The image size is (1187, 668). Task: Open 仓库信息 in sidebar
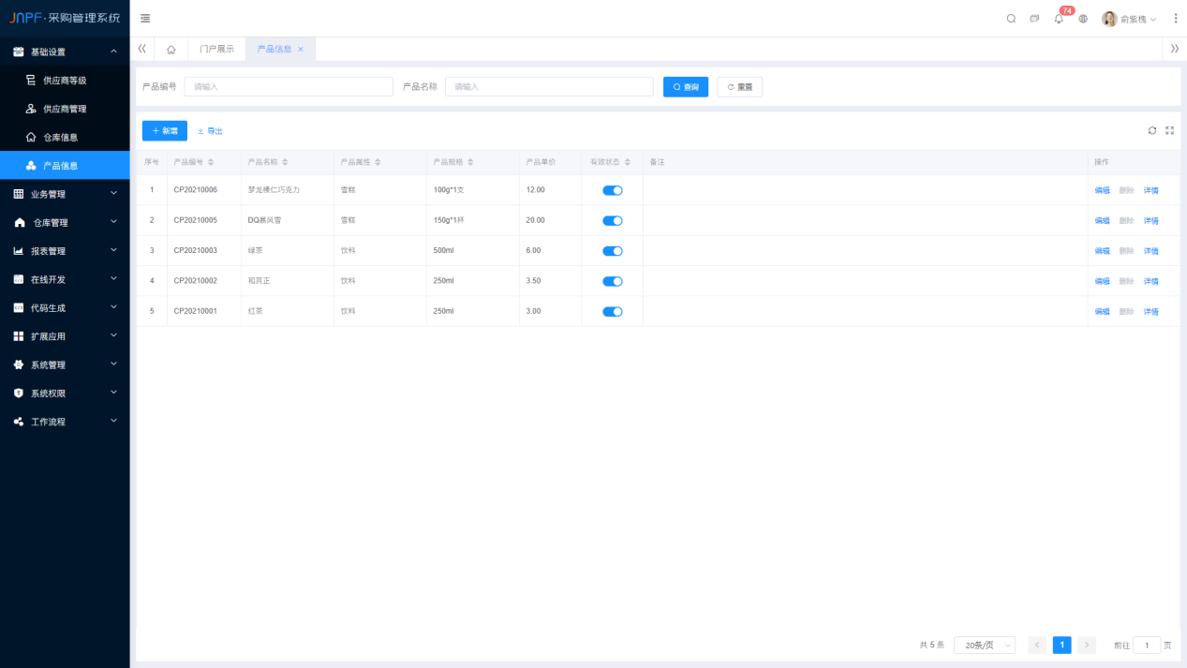coord(65,137)
